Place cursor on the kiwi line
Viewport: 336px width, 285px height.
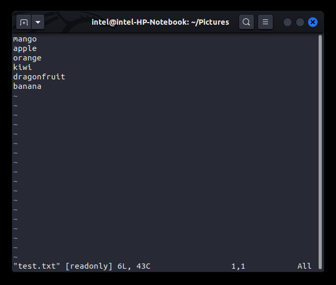pyautogui.click(x=23, y=67)
